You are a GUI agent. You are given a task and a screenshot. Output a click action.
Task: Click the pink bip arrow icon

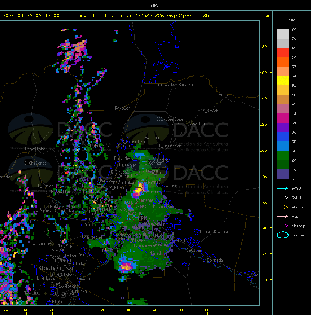pos(283,216)
